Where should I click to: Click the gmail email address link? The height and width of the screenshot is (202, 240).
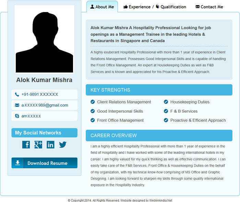tap(45, 105)
